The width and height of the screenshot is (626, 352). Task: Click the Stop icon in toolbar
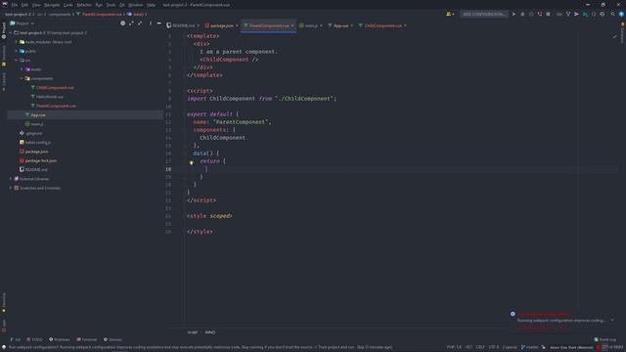coord(548,14)
